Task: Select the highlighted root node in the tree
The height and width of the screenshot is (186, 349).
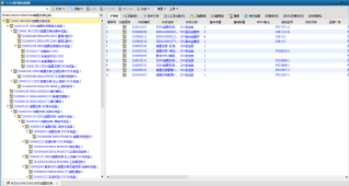Action: pos(31,21)
